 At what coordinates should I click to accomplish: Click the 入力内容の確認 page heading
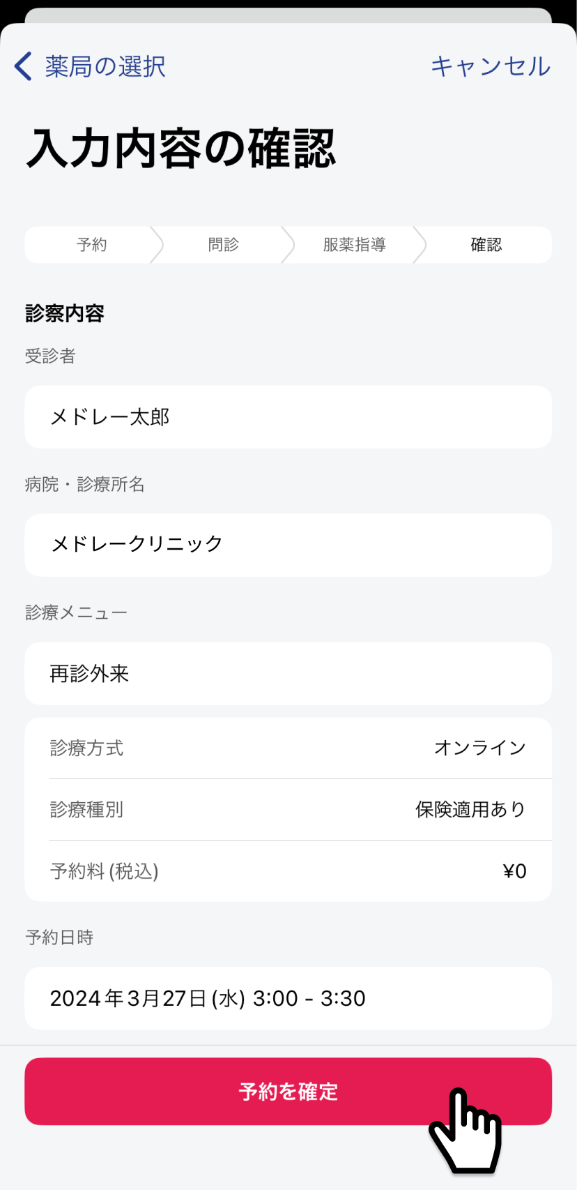[181, 149]
